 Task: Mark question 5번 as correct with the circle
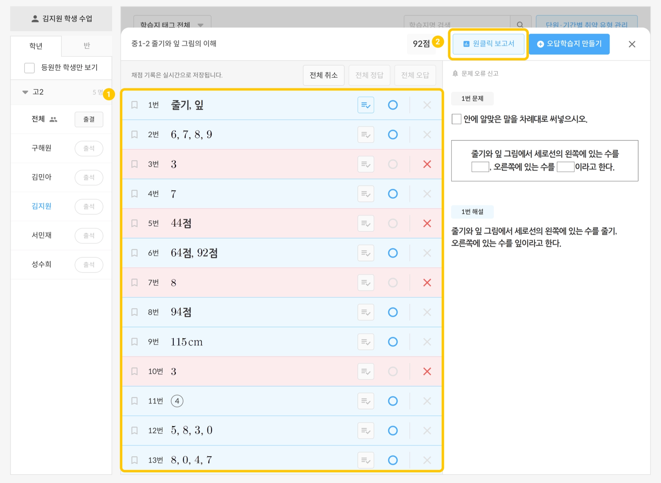[393, 224]
